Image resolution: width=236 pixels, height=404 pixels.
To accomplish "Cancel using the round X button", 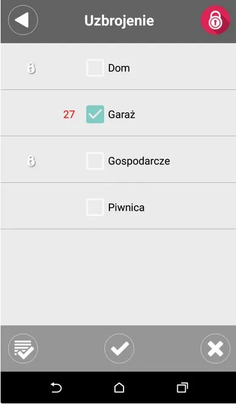I will coord(215,348).
